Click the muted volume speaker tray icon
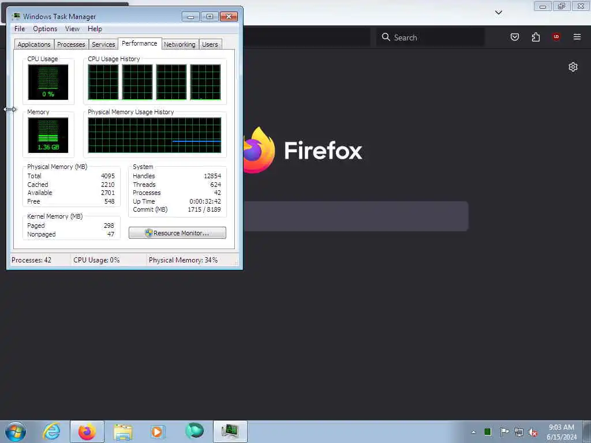The width and height of the screenshot is (591, 443). 533,433
